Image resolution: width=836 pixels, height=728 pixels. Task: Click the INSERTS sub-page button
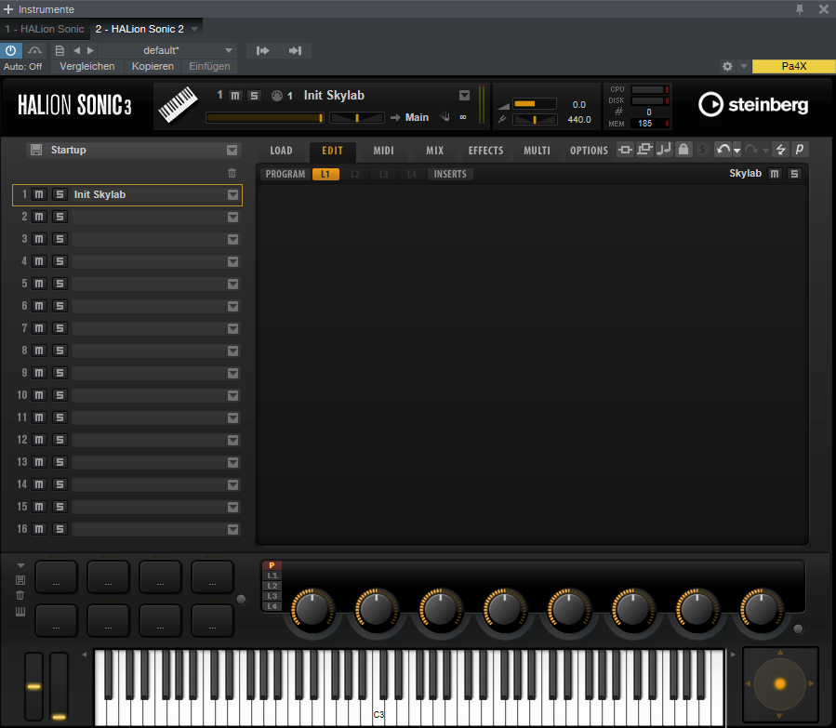(x=450, y=174)
